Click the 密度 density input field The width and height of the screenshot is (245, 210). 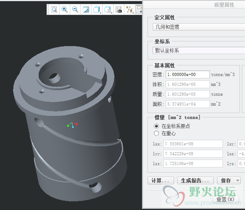pos(187,74)
